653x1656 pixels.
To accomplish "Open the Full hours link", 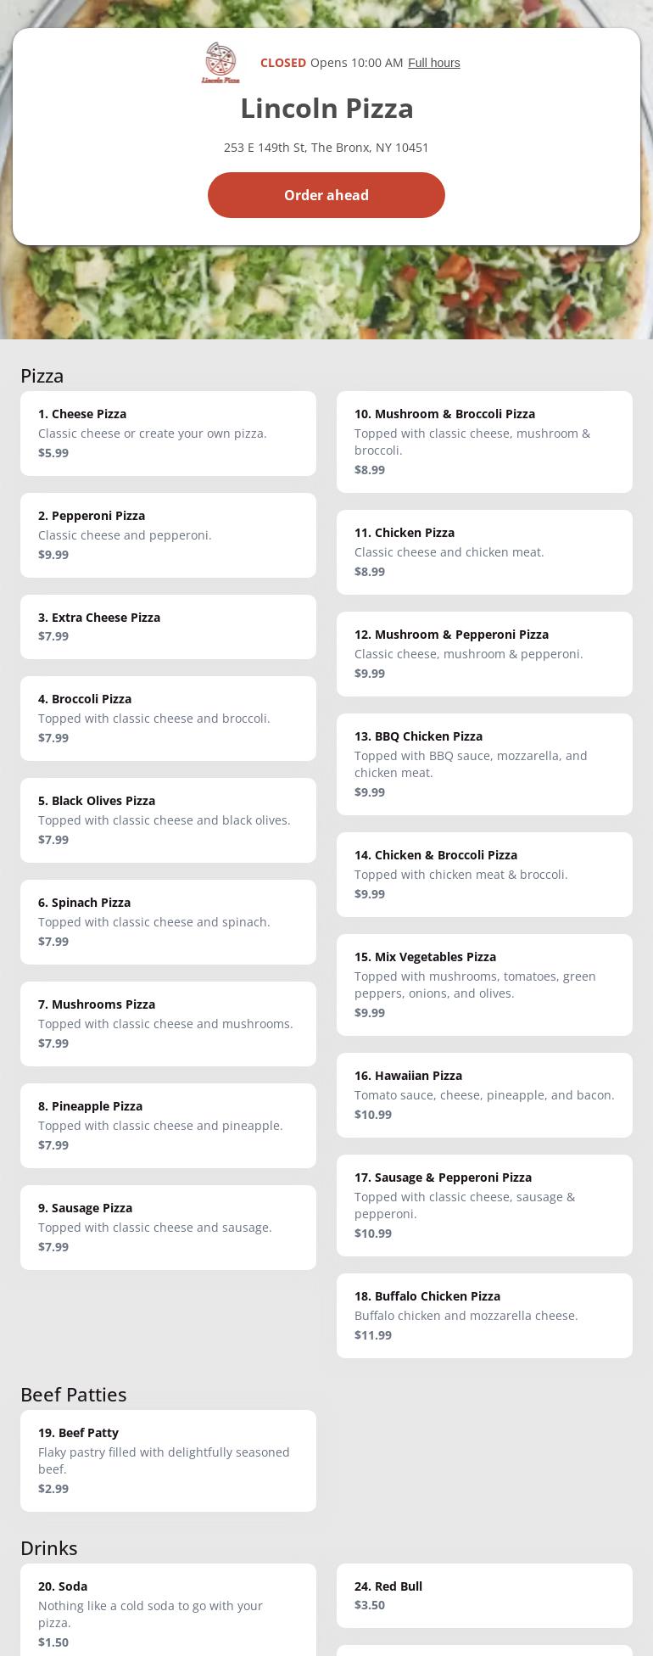I will [x=433, y=63].
